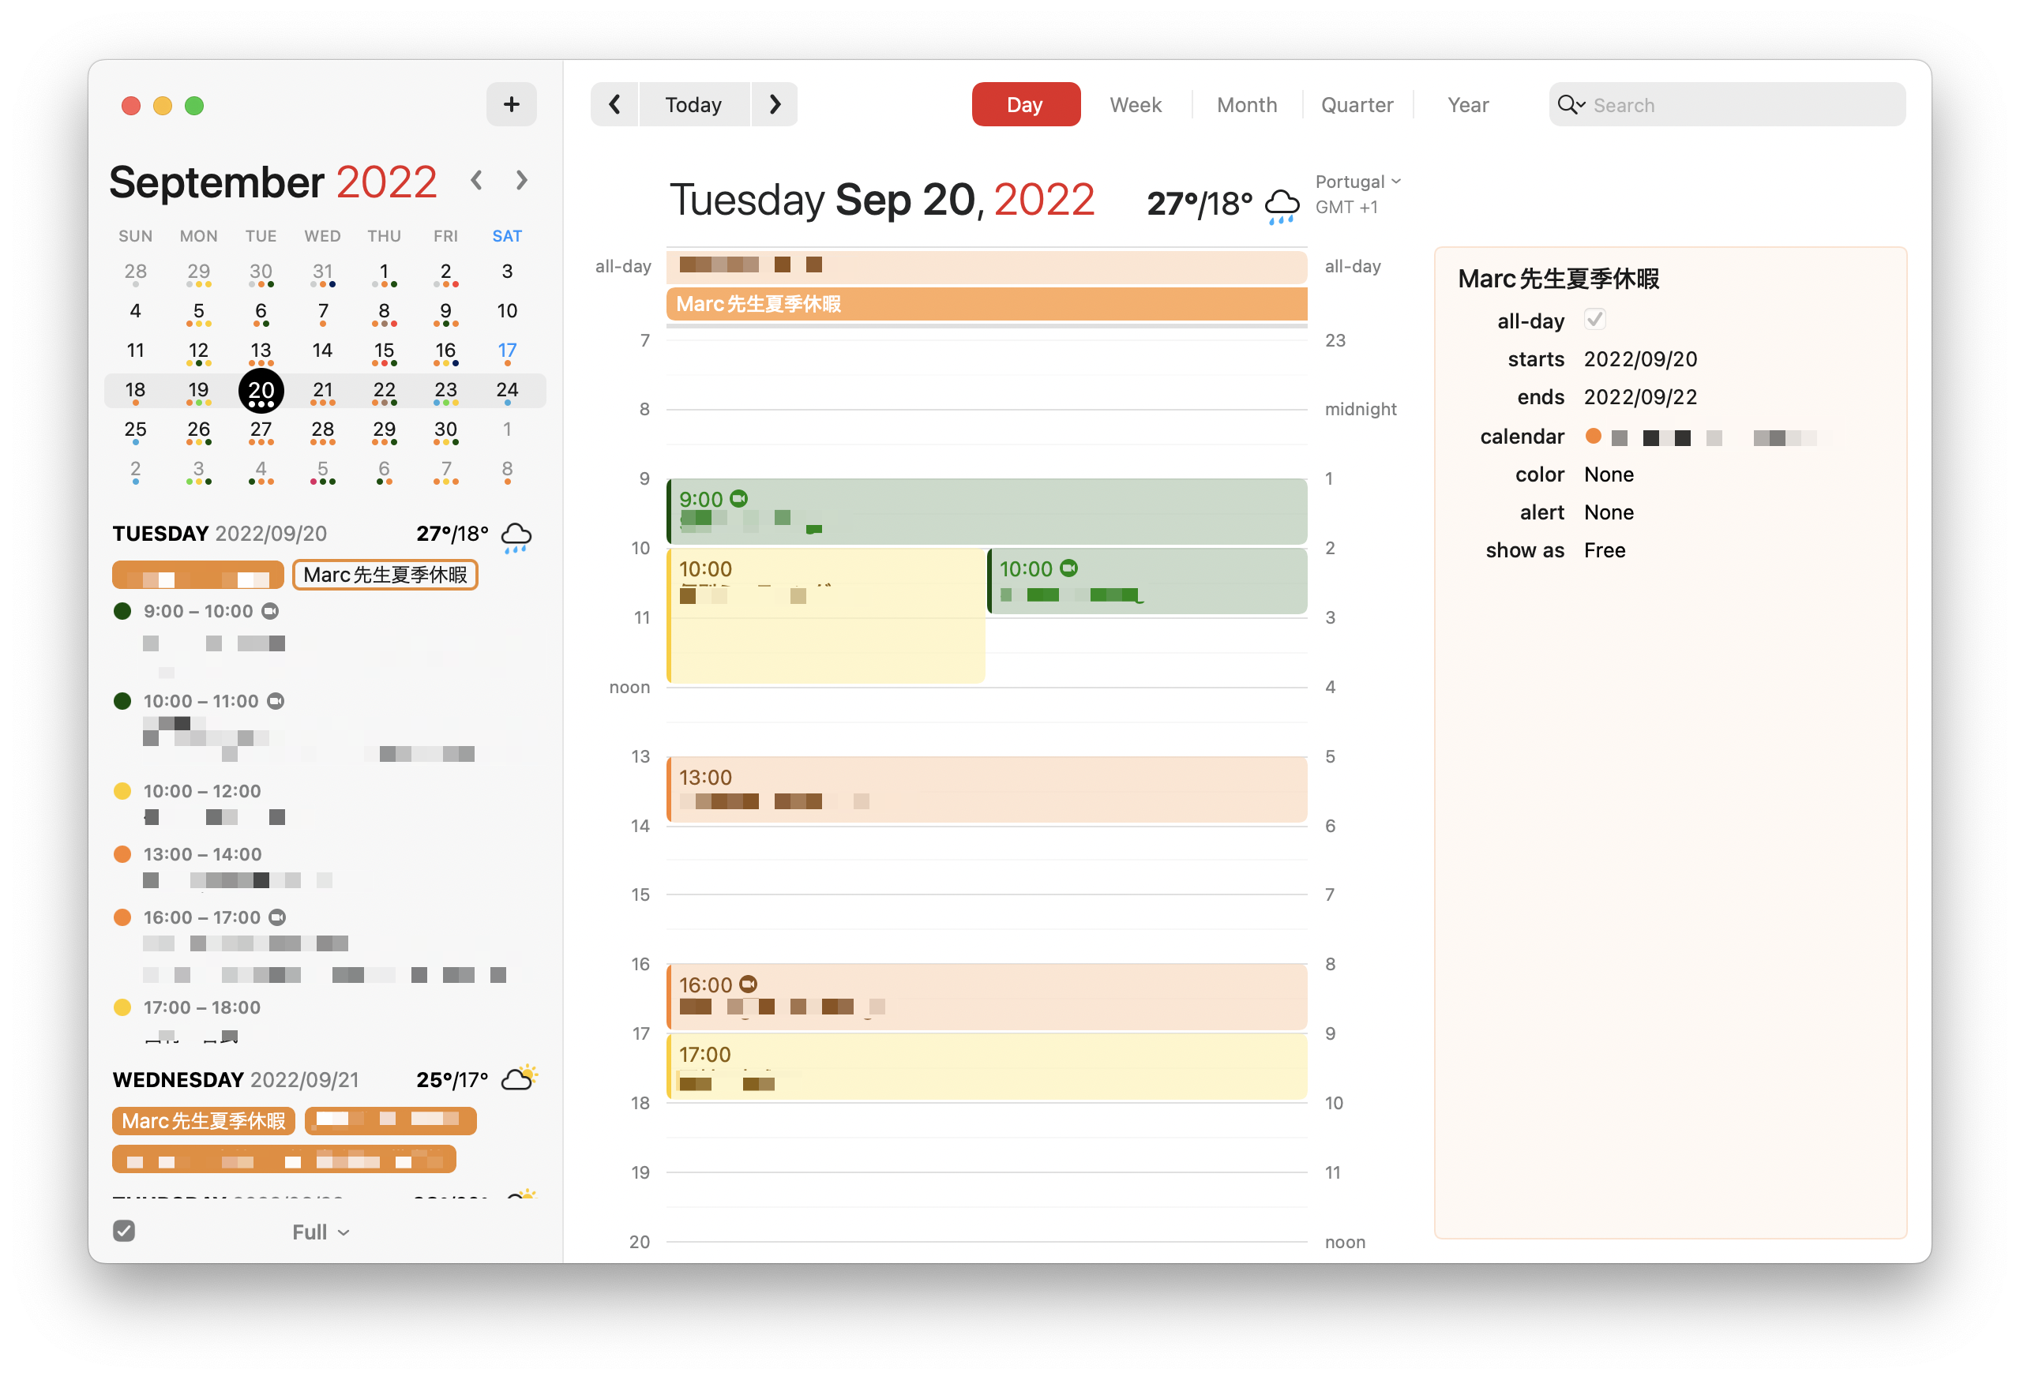The height and width of the screenshot is (1380, 2020).
Task: Show next month in mini calendar
Action: pyautogui.click(x=521, y=180)
